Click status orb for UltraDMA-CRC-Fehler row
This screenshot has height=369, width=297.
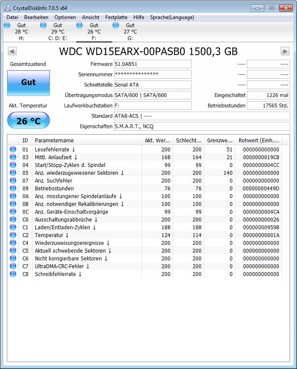point(13,266)
